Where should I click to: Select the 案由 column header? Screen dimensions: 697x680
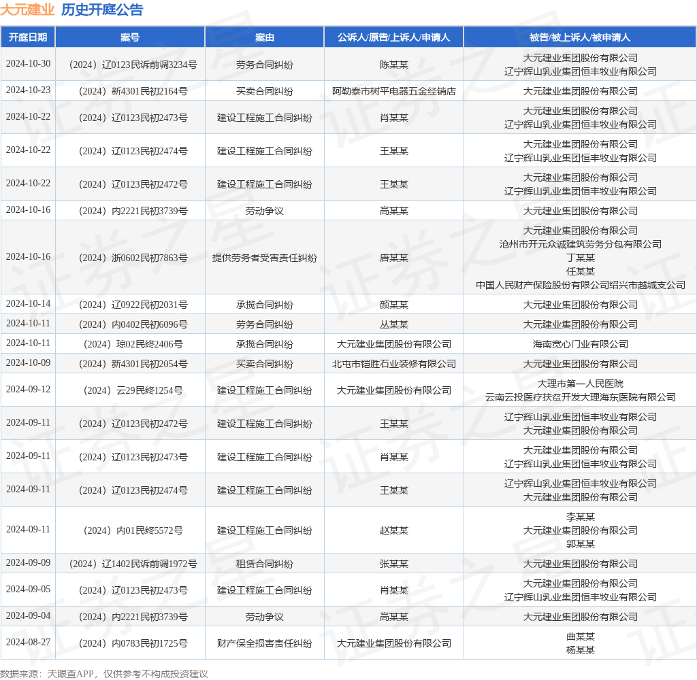click(265, 37)
